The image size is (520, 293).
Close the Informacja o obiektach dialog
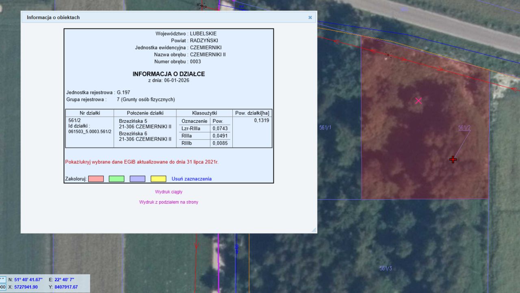coord(310,17)
